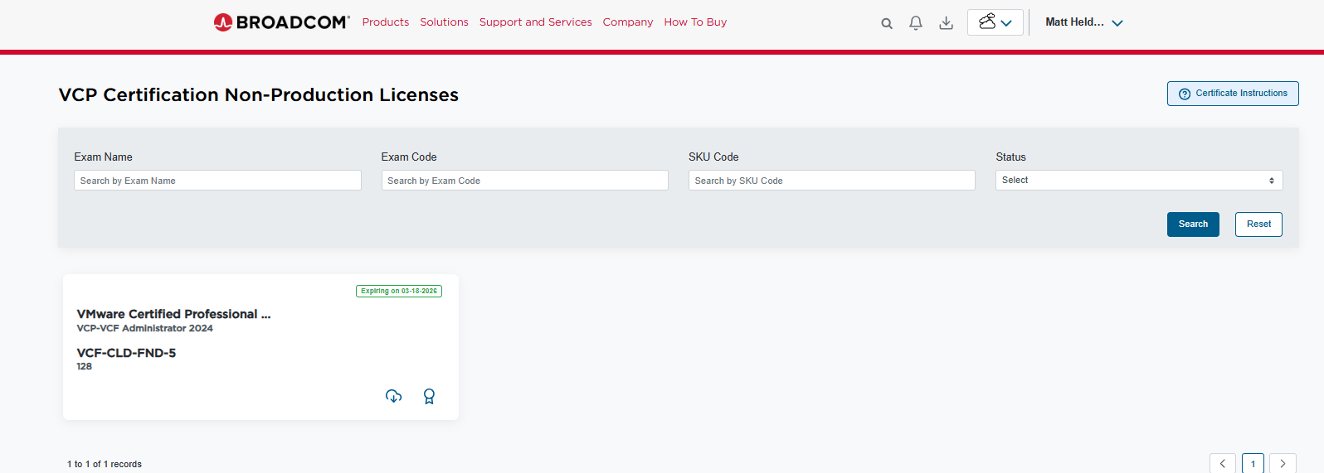Open Support and Services menu
This screenshot has width=1324, height=473.
535,22
